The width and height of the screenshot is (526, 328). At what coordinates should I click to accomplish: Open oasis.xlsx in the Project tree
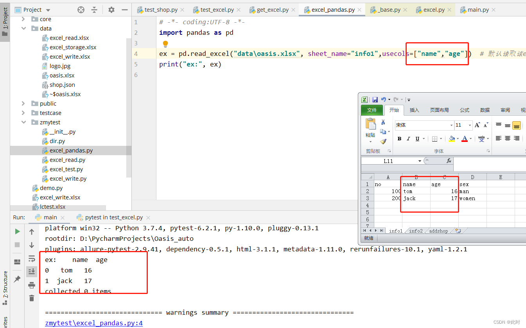[x=62, y=75]
